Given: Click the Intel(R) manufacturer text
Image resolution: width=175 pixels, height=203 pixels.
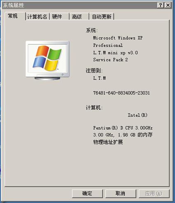Looking at the screenshot, I should (x=138, y=115).
